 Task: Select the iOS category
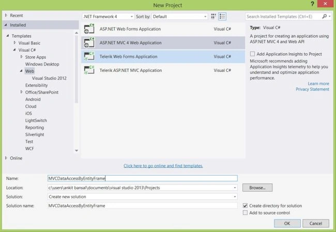tap(28, 113)
